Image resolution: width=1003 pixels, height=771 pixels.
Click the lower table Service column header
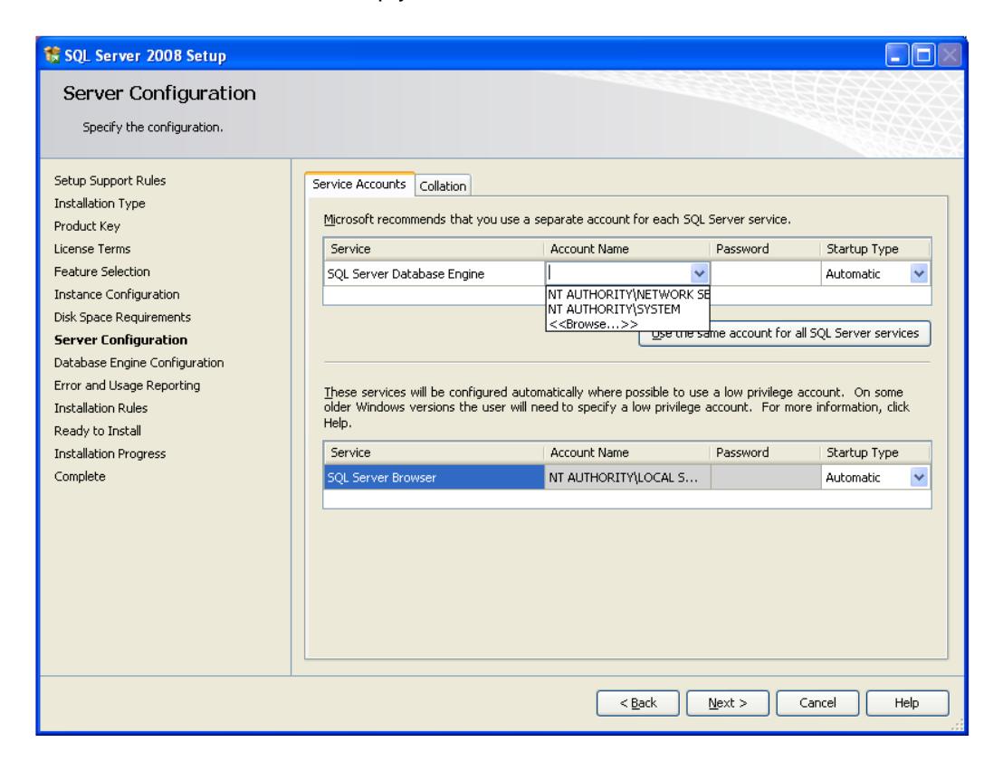pos(435,452)
